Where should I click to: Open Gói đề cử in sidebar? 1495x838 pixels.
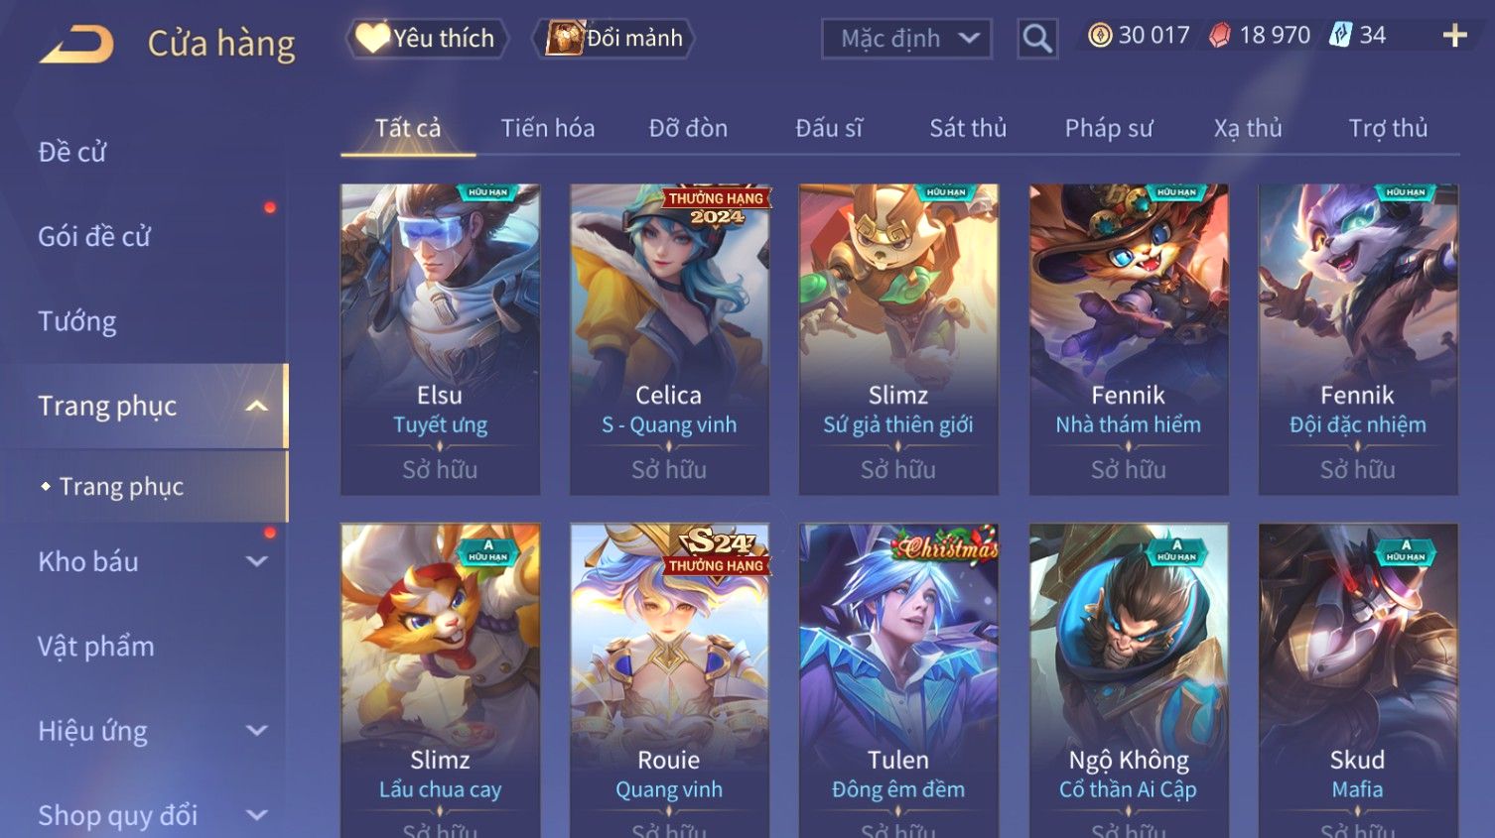[94, 236]
